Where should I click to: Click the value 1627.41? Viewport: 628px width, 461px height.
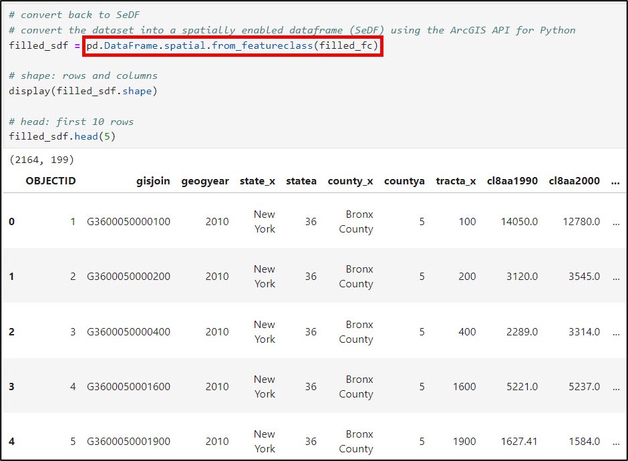coord(520,442)
